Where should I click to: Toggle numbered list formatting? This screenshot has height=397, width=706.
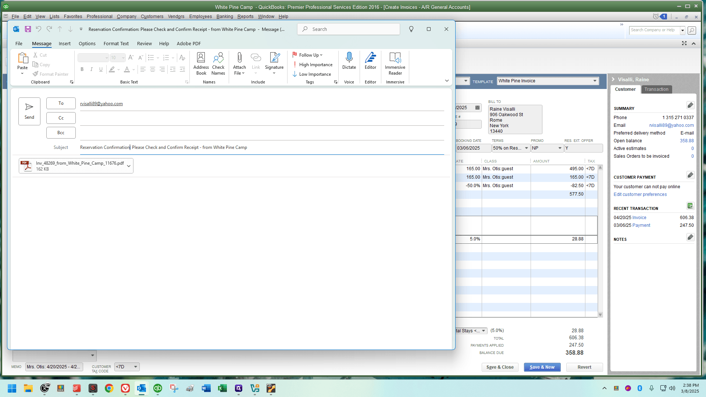point(166,58)
